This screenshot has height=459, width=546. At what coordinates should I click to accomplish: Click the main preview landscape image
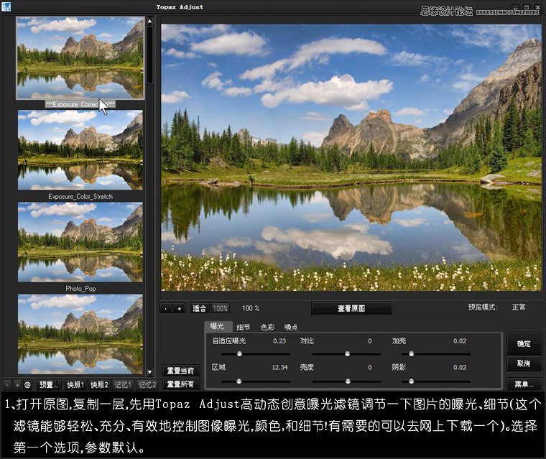[351, 157]
